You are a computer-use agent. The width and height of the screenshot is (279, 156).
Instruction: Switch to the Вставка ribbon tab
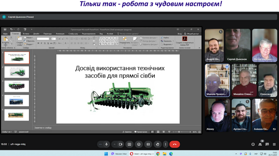tap(26, 34)
